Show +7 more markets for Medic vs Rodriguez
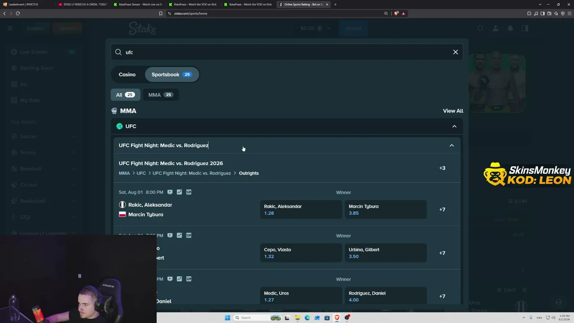 (x=442, y=296)
